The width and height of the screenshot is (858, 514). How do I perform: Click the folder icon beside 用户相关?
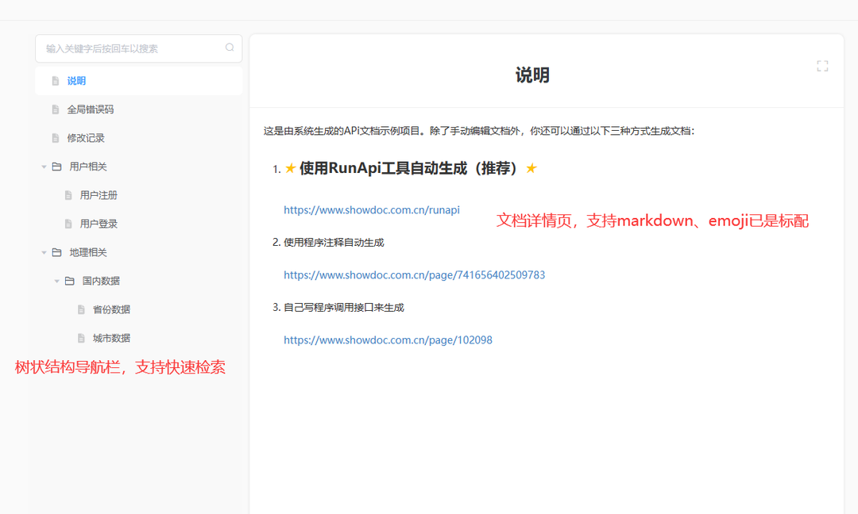(57, 166)
